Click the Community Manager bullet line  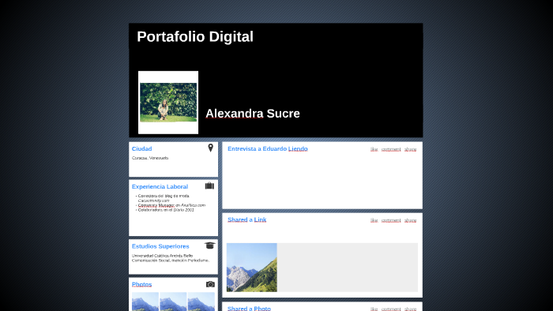pos(171,205)
